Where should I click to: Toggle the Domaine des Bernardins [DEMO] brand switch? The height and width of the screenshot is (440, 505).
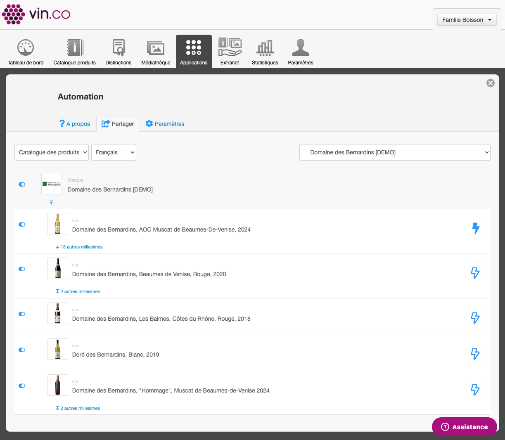22,185
